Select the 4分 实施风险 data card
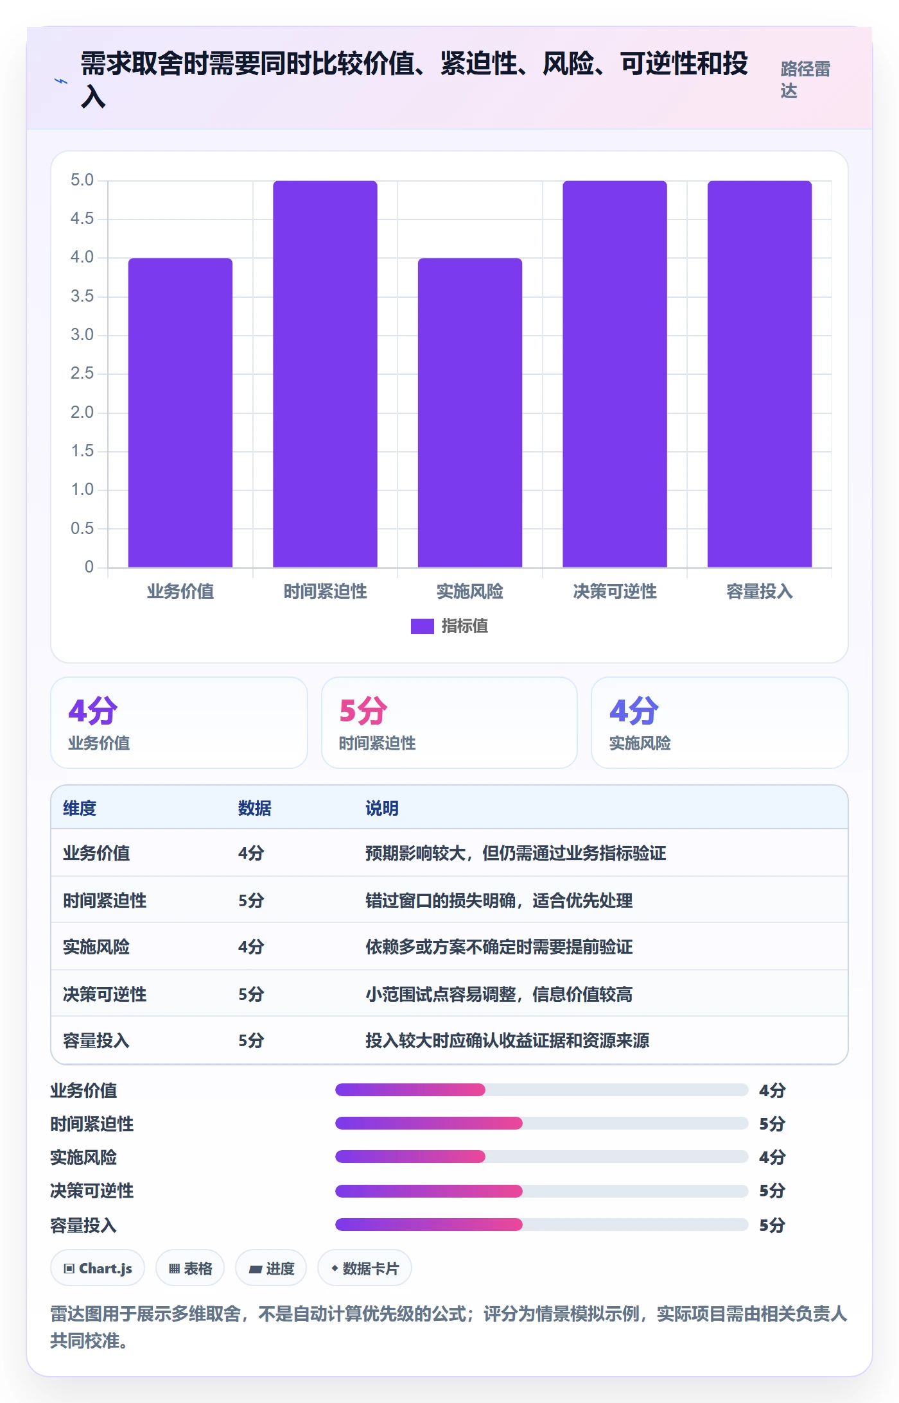The width and height of the screenshot is (899, 1403). pyautogui.click(x=719, y=723)
